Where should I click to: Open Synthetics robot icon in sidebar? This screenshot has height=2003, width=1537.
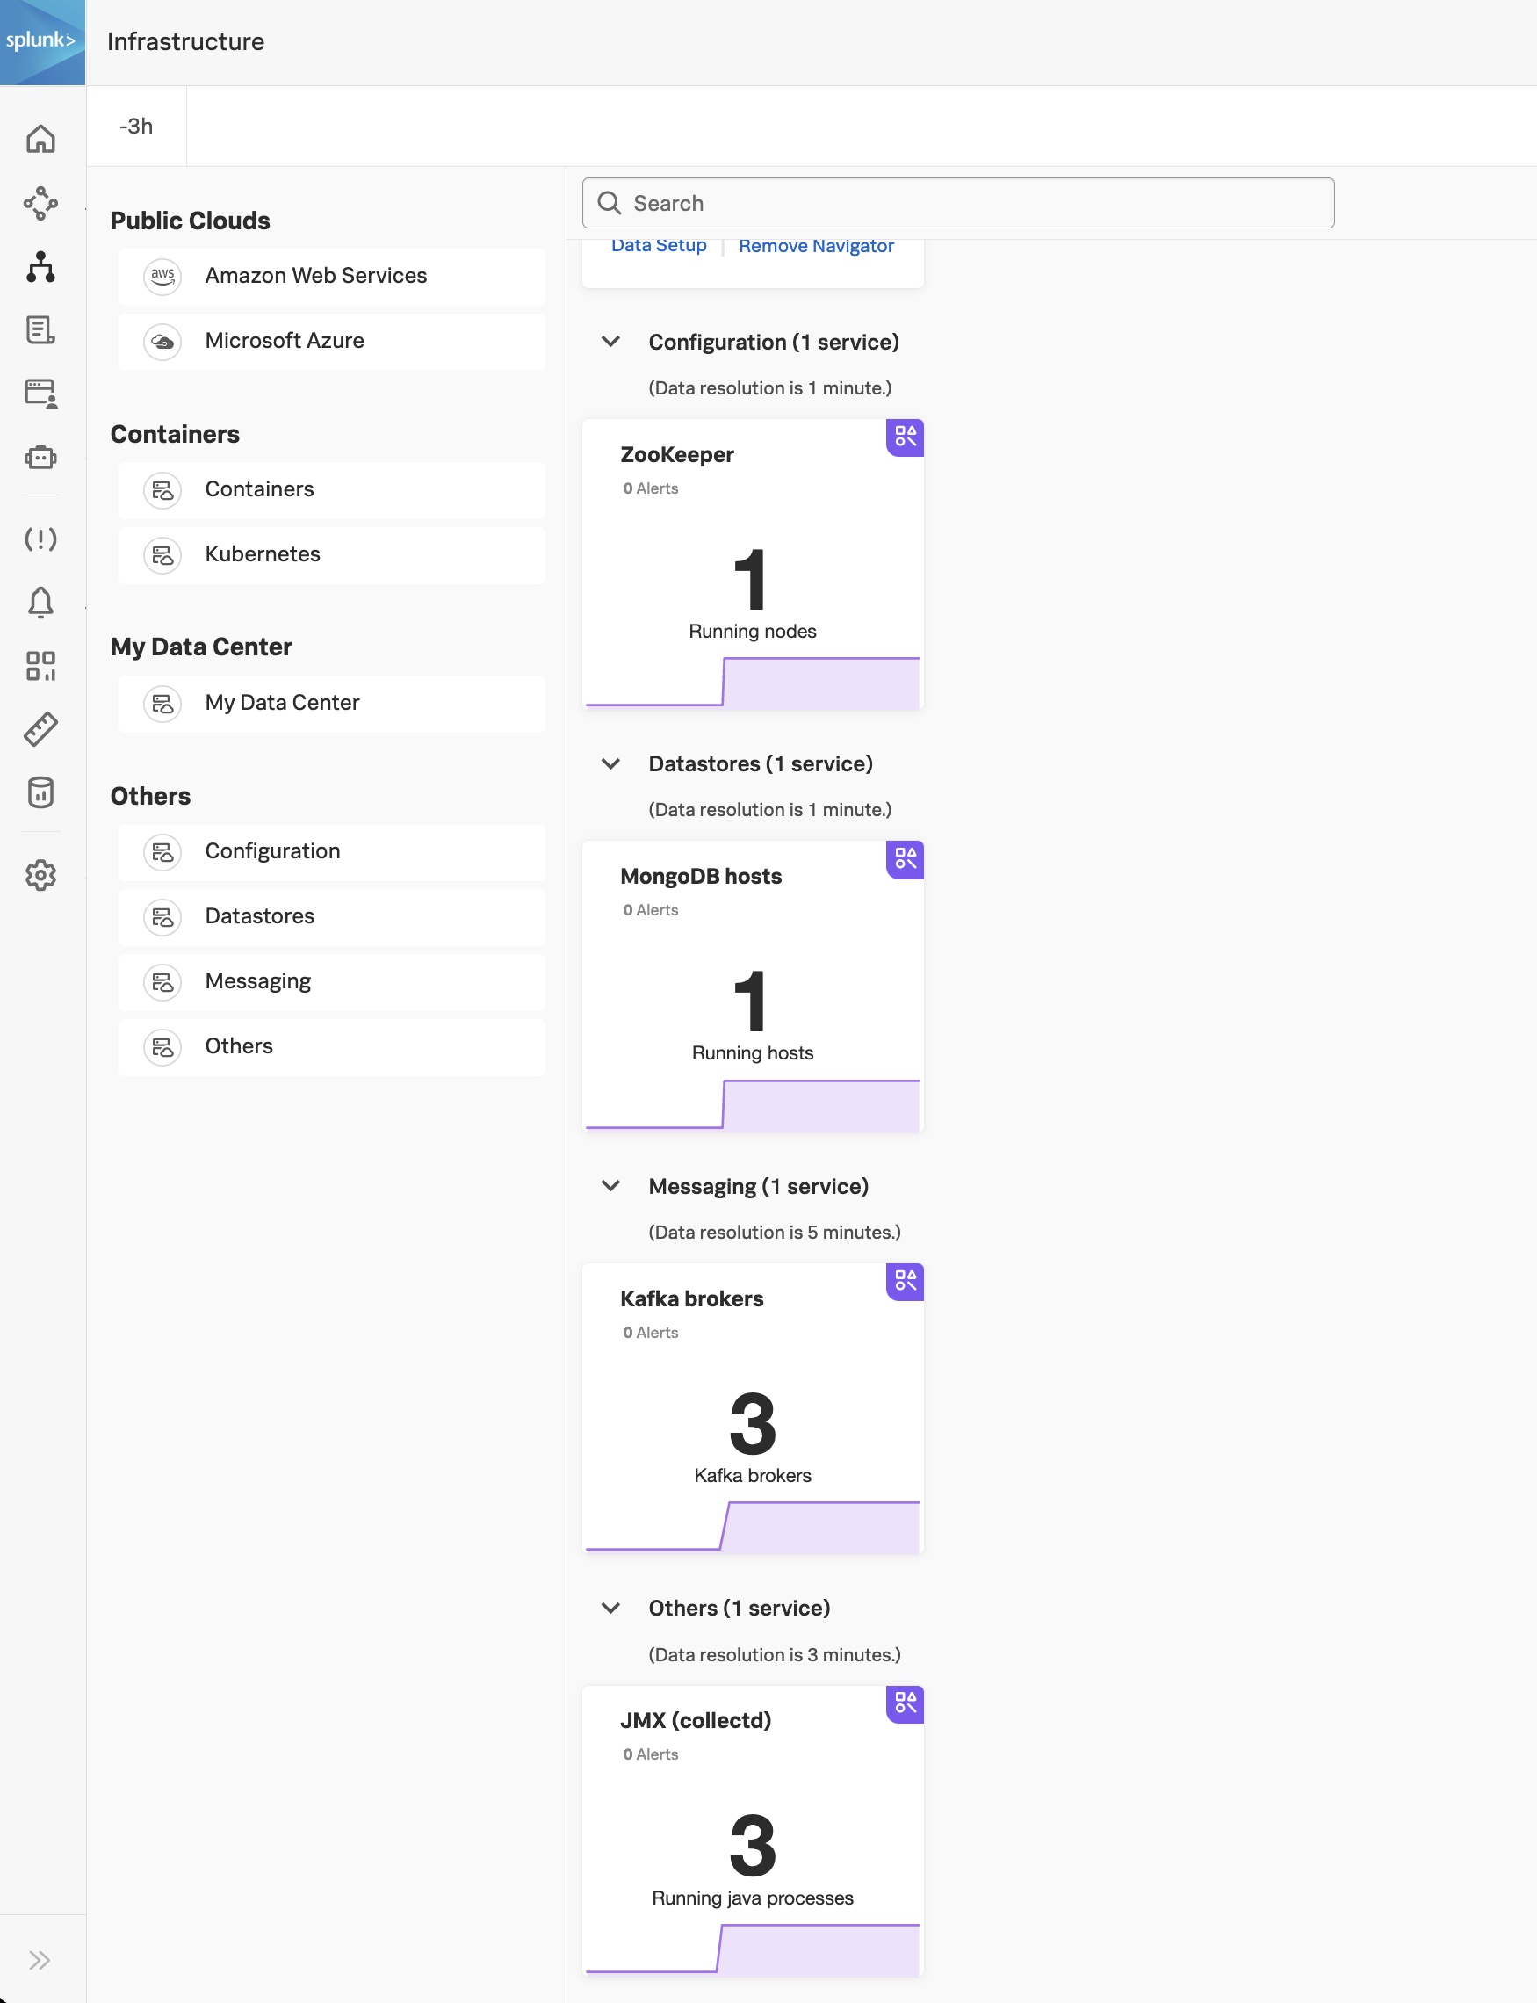click(41, 457)
